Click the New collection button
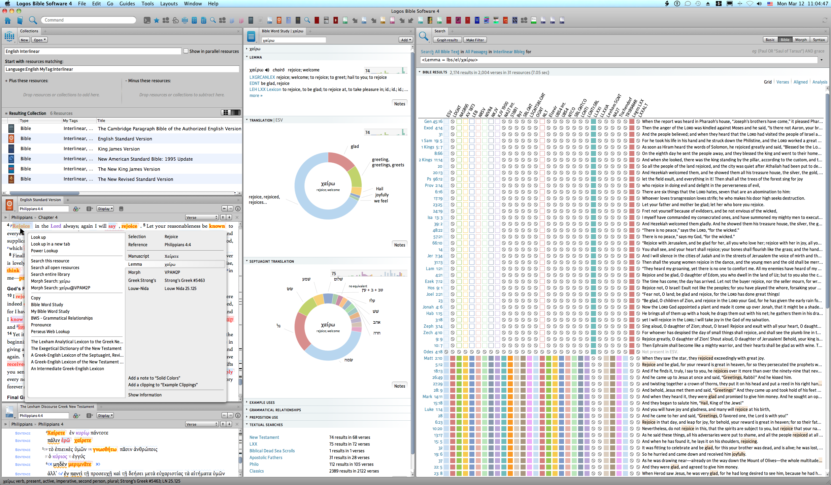 click(25, 40)
